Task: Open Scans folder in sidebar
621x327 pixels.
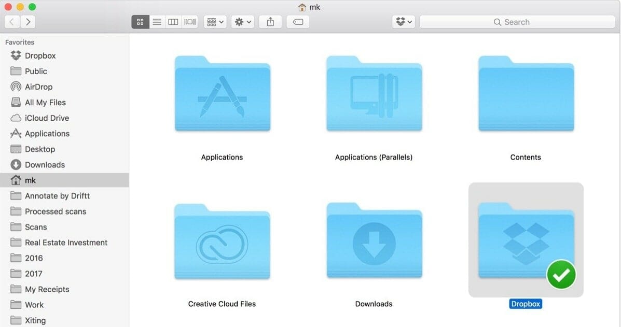Action: pos(64,227)
